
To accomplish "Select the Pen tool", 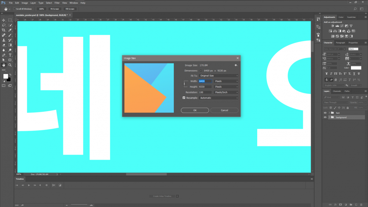I will click(x=3, y=55).
